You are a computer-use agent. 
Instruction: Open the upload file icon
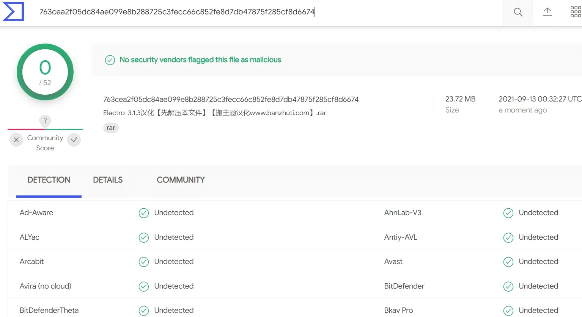tap(547, 12)
